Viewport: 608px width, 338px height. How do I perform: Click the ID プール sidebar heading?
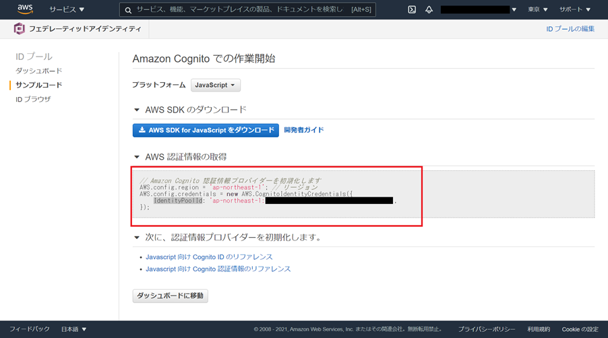(x=34, y=57)
